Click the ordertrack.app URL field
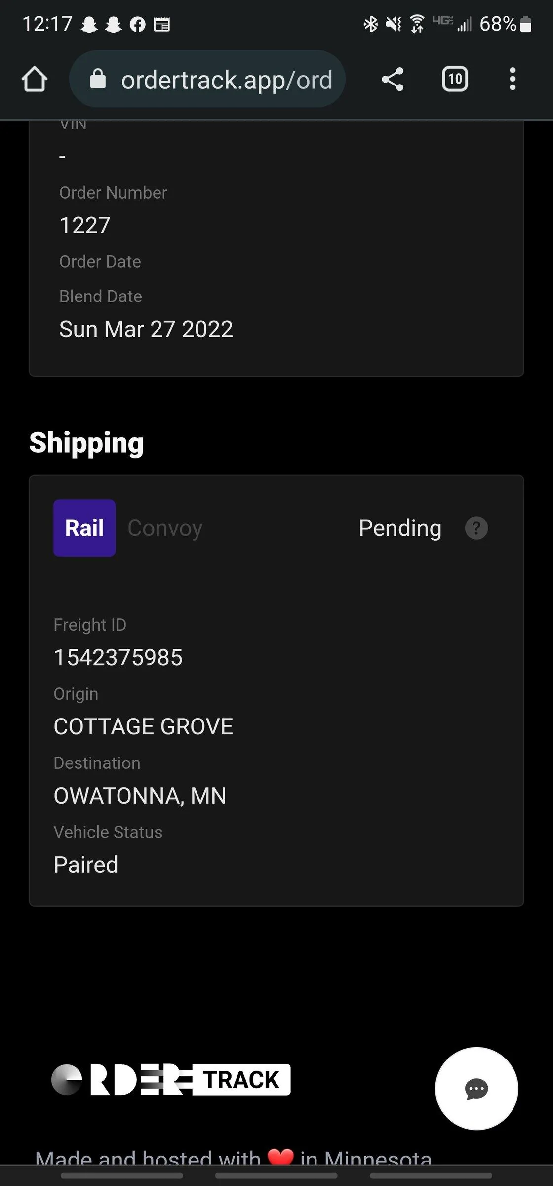 coord(226,80)
